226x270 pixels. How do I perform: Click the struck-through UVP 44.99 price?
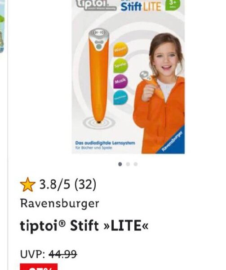click(63, 254)
